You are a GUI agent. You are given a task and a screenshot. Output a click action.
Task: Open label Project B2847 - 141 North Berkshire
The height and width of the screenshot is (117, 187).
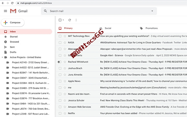pos(31,73)
